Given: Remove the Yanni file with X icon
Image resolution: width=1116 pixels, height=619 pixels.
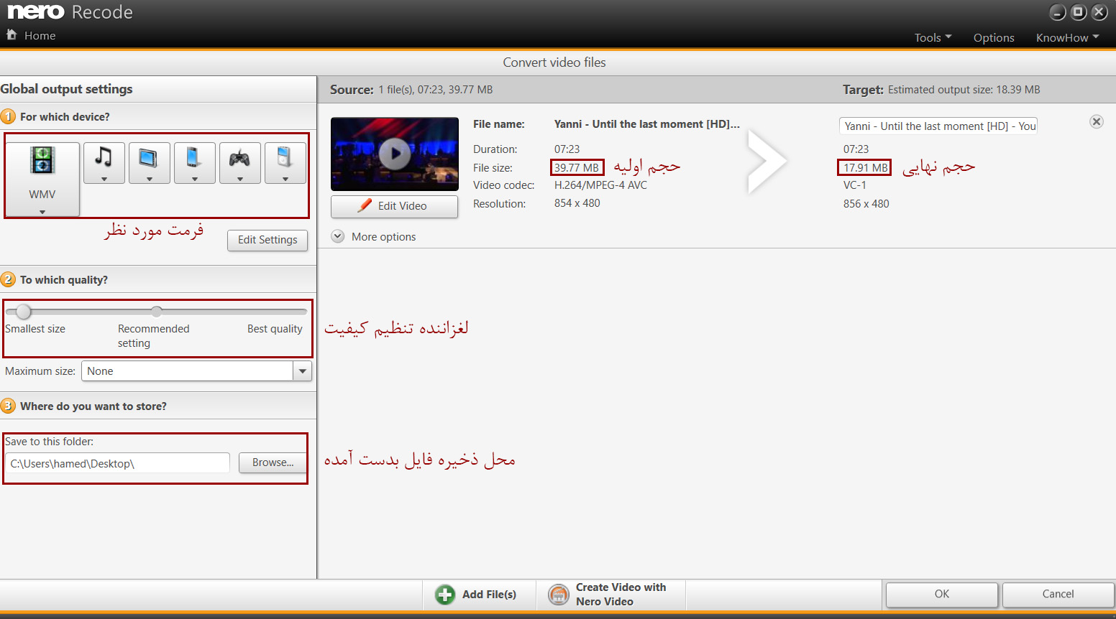Looking at the screenshot, I should (x=1097, y=122).
